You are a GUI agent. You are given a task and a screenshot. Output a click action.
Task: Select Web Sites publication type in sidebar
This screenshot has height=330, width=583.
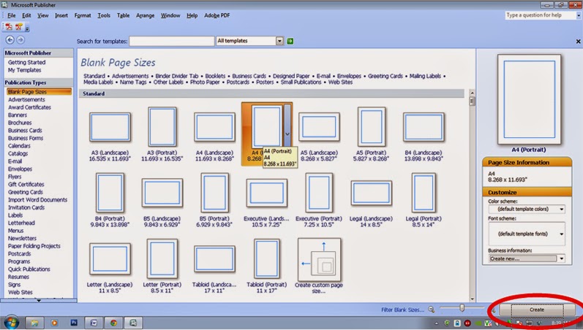pyautogui.click(x=20, y=292)
